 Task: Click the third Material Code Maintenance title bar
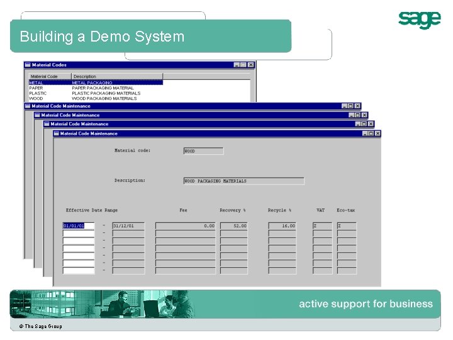209,124
